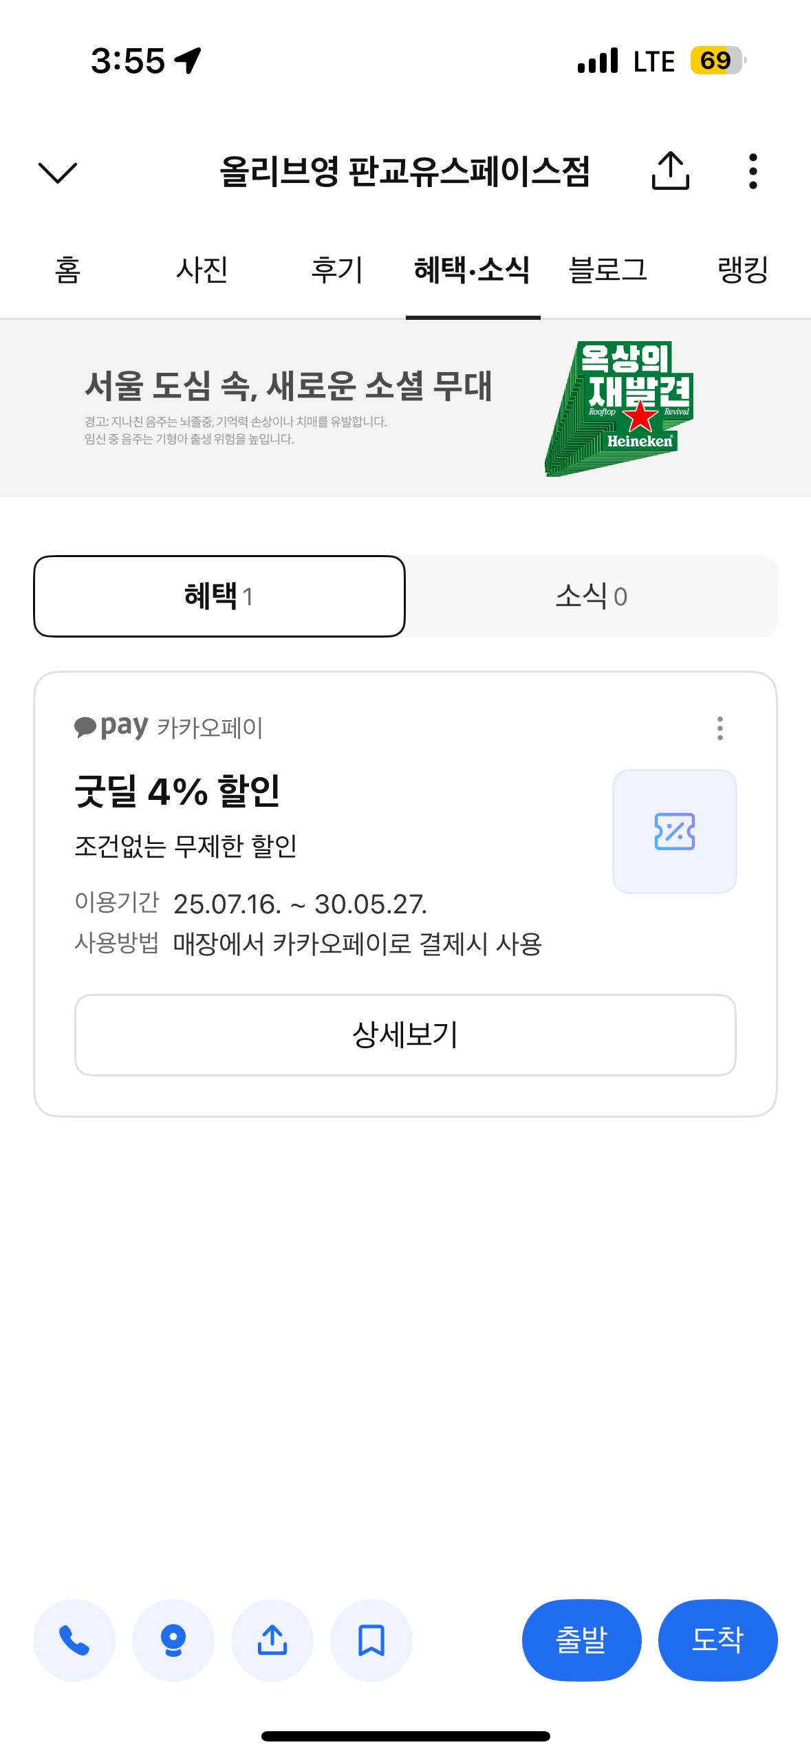Screen dimensions: 811x1758
Task: Set as departure with 출발 button
Action: [x=581, y=1640]
